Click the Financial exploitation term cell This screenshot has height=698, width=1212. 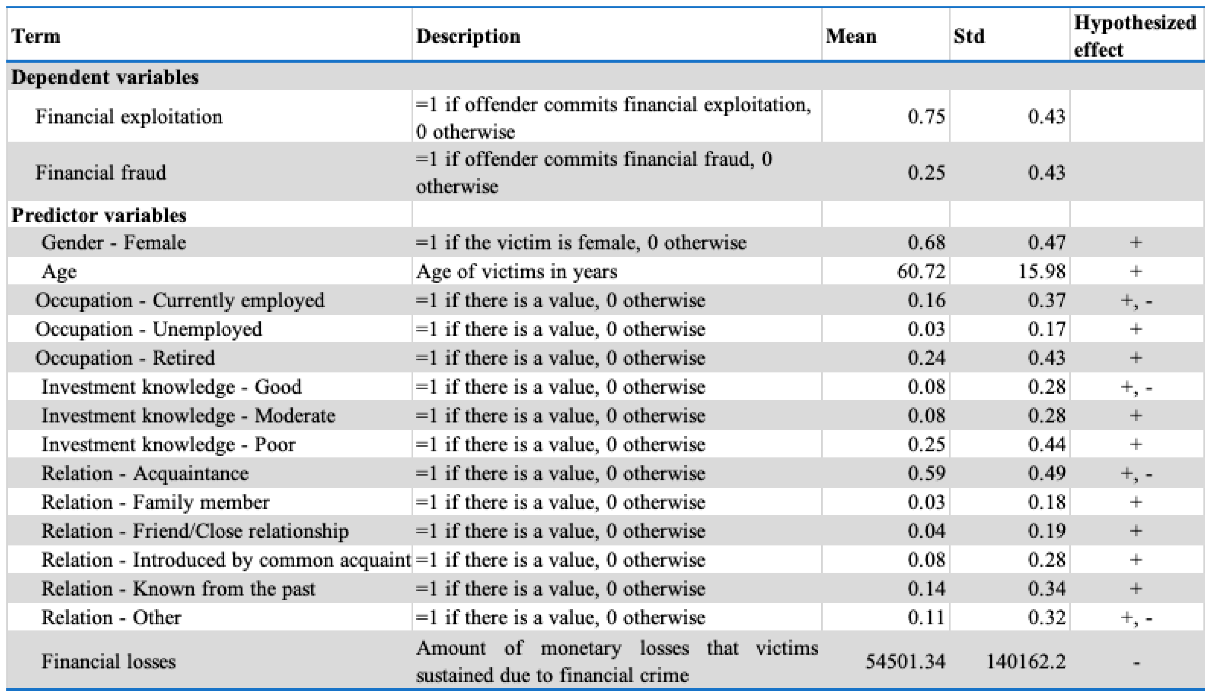click(129, 117)
